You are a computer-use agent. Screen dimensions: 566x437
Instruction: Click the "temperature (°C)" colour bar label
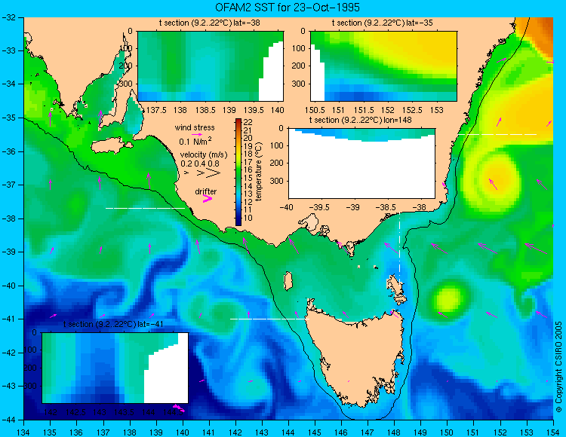click(x=258, y=172)
